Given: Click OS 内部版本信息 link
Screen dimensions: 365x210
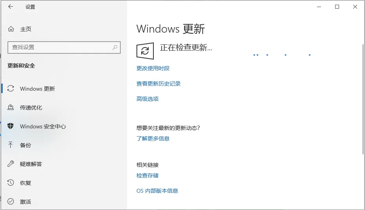Looking at the screenshot, I should 157,191.
